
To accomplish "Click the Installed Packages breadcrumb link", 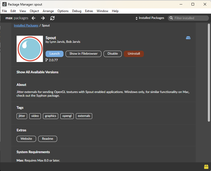I will (x=26, y=25).
